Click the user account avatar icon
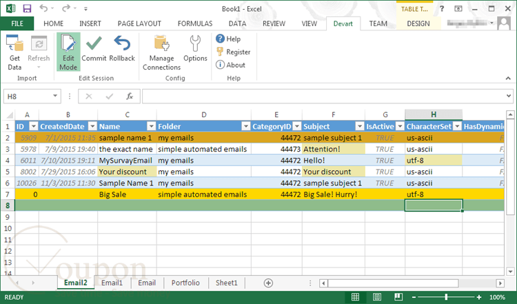Image resolution: width=517 pixels, height=304 pixels. click(504, 23)
